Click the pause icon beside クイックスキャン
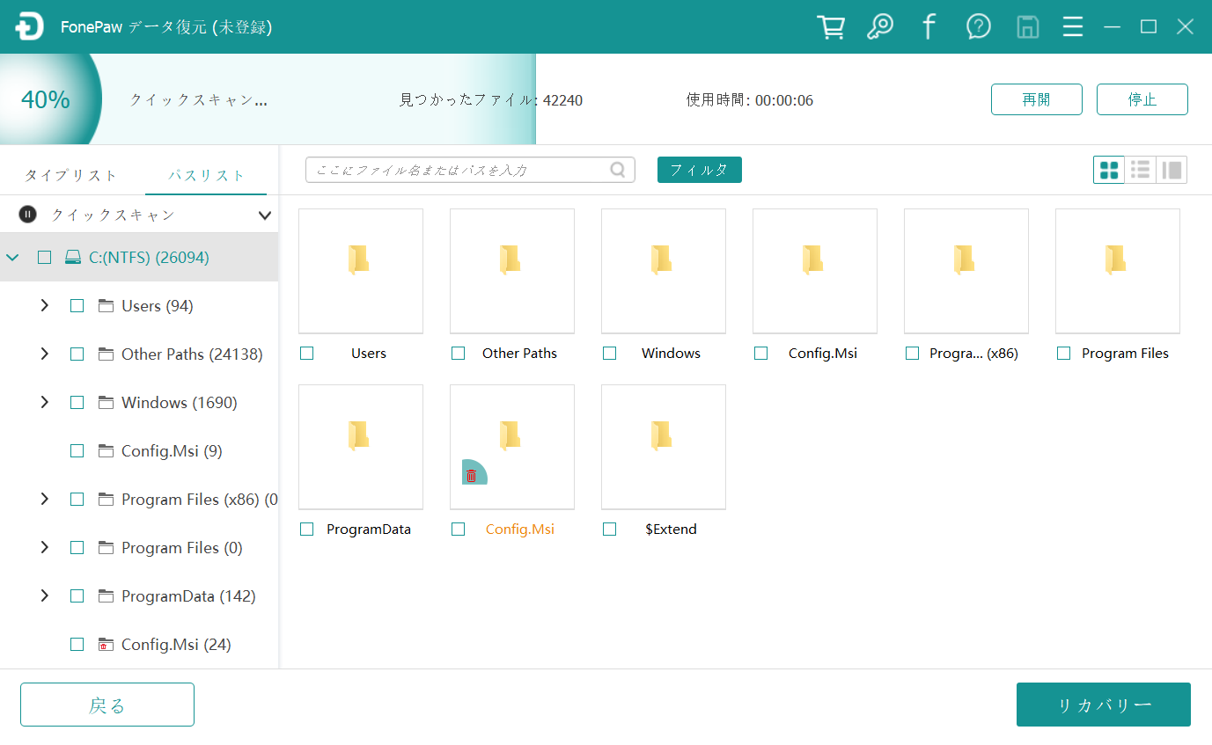Screen dimensions: 1212x745 [x=28, y=215]
